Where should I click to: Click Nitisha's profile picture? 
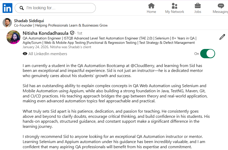pos(13,37)
